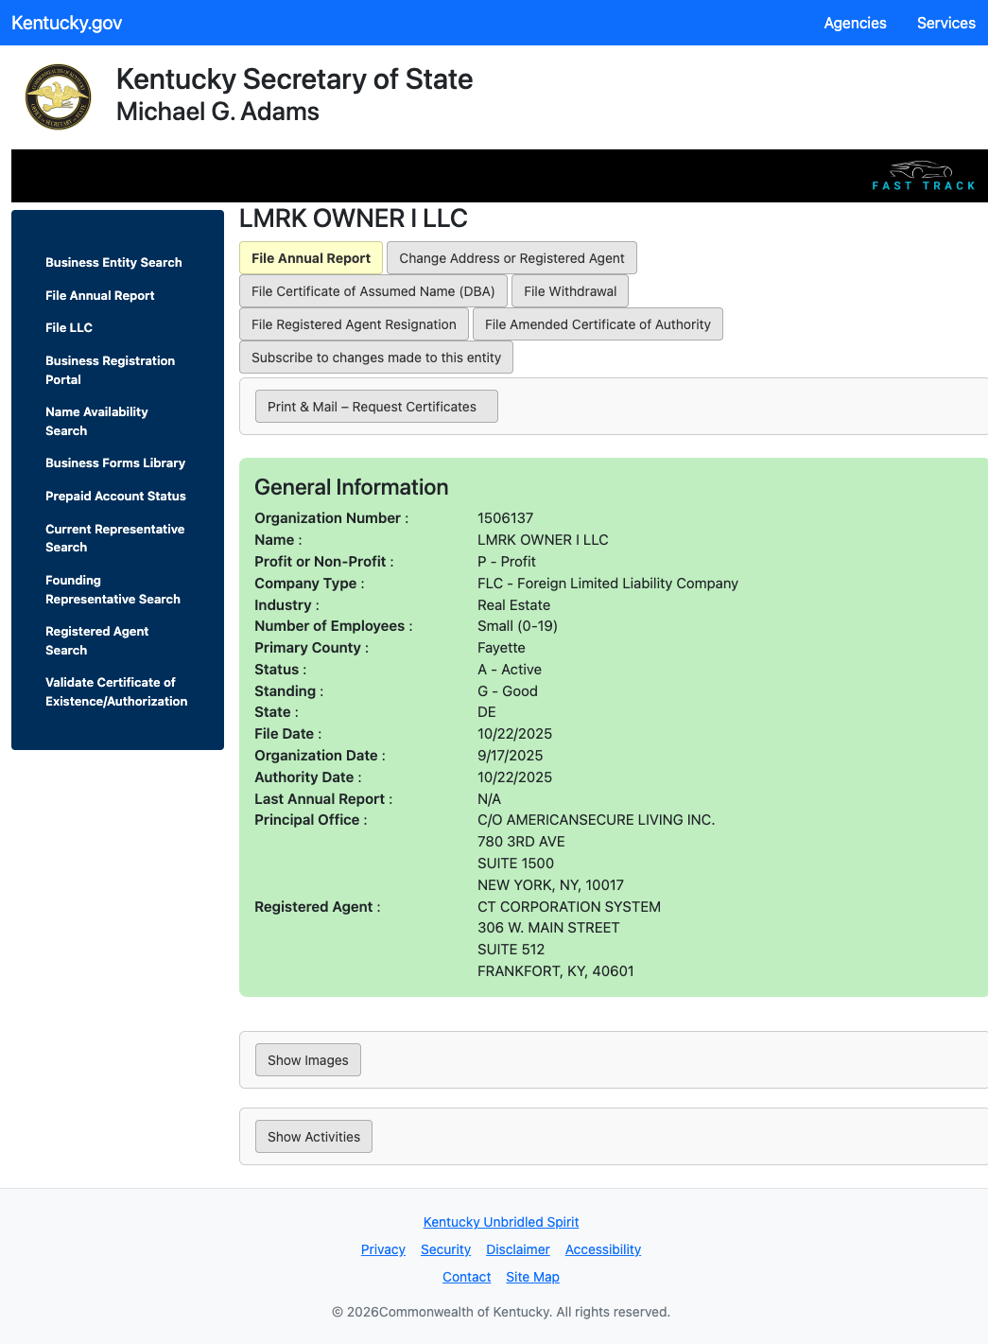Go to Business Entity Search in sidebar
Screen dimensions: 988x1344
pos(113,262)
